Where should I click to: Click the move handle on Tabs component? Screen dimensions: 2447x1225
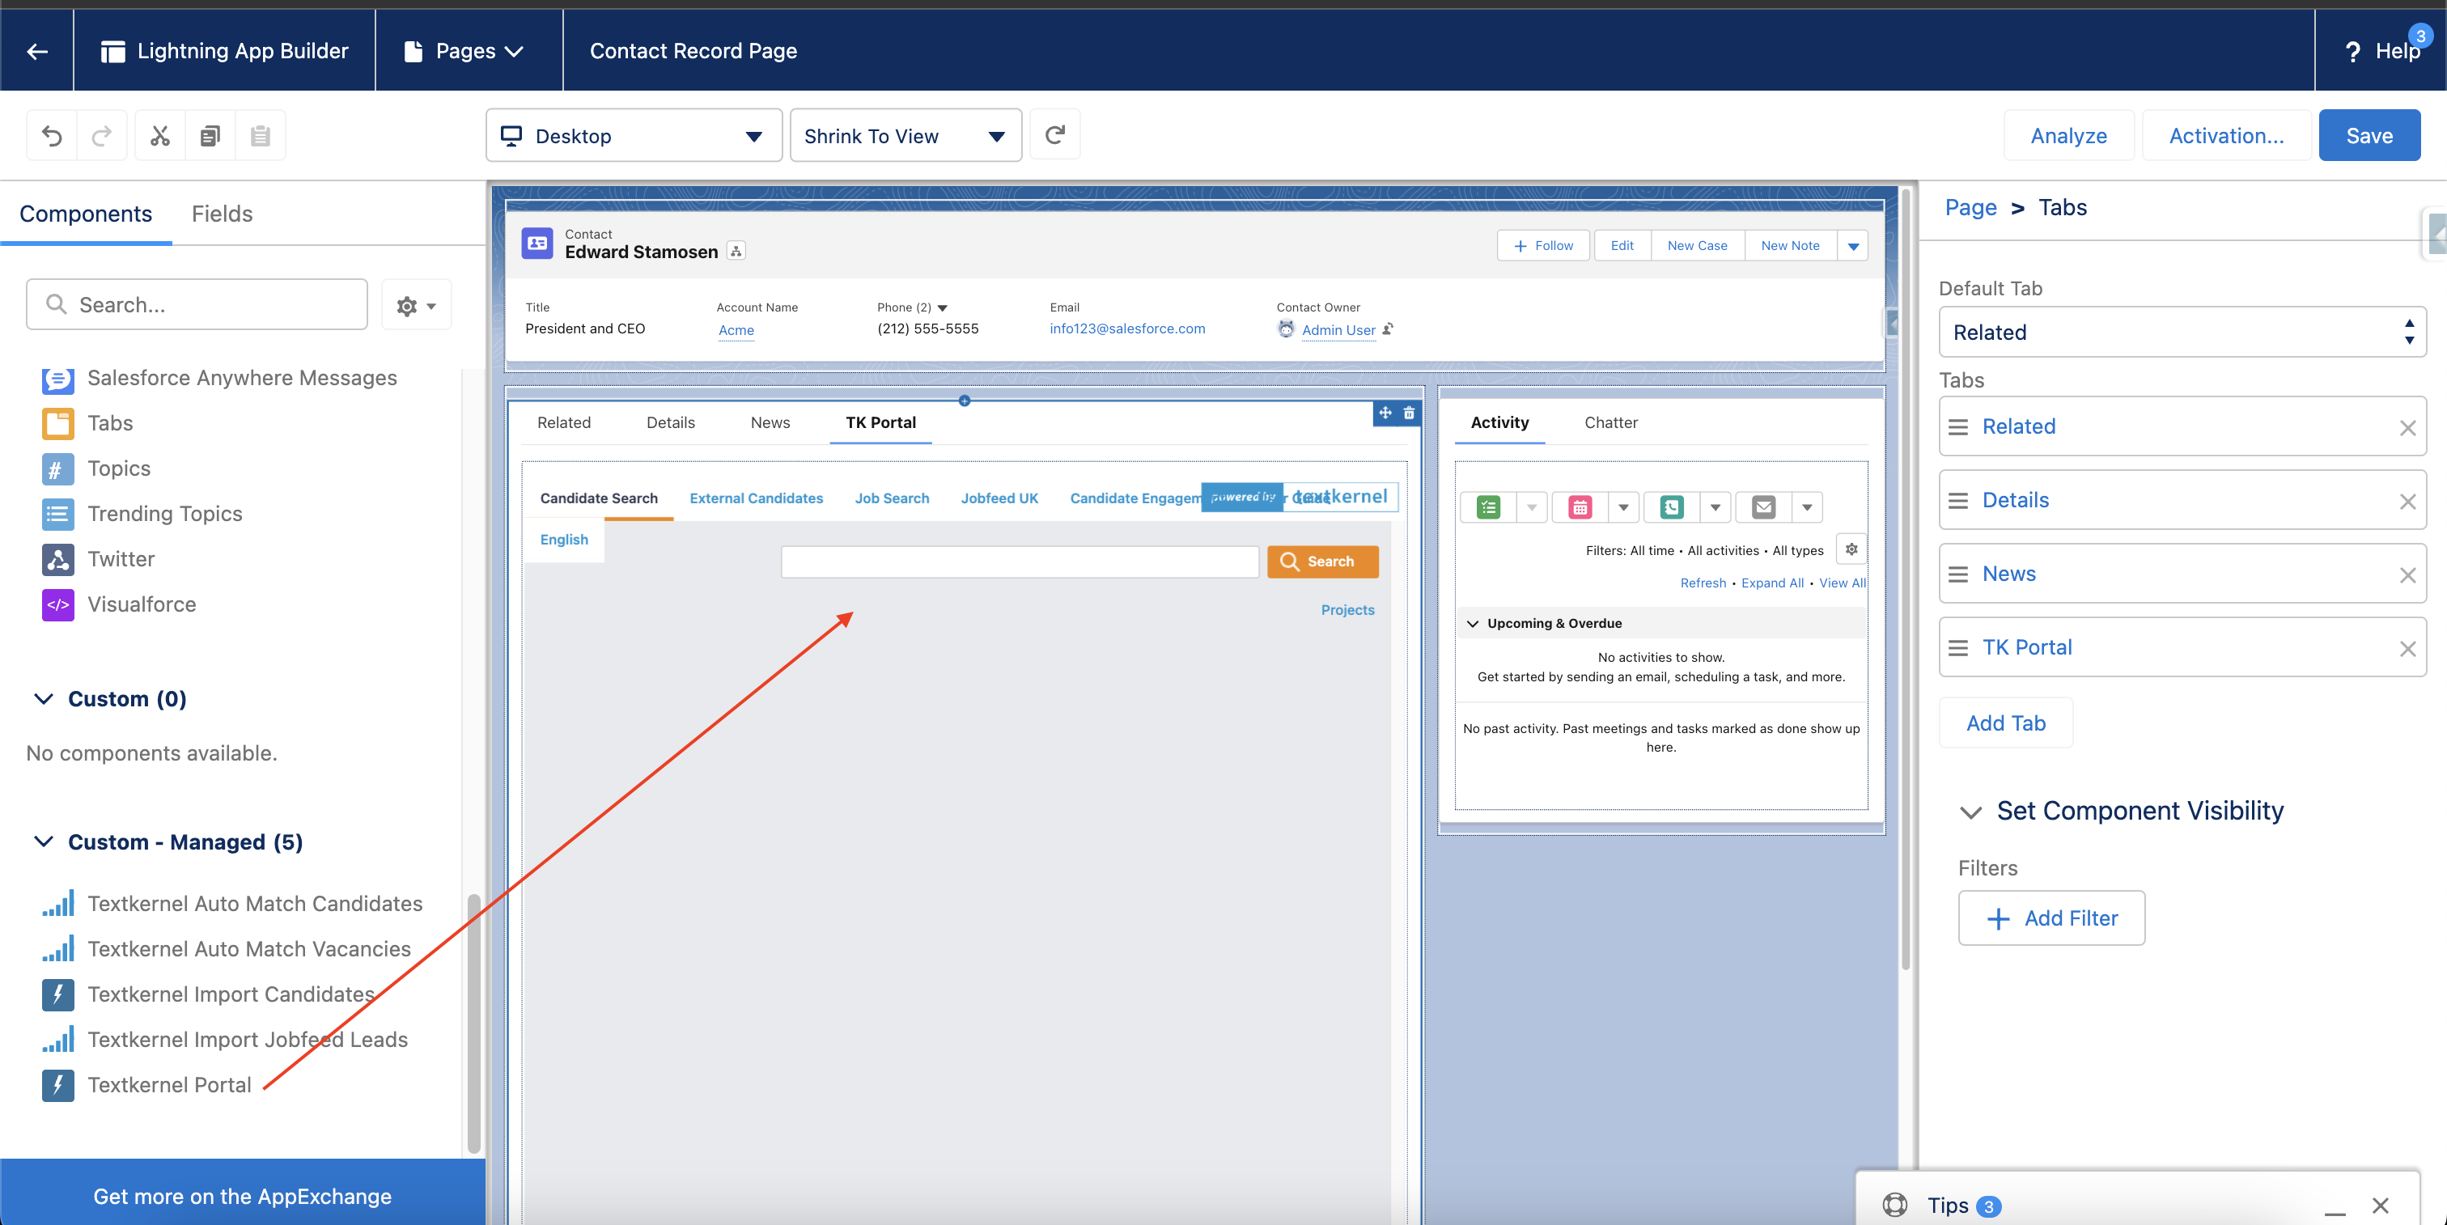(1385, 413)
